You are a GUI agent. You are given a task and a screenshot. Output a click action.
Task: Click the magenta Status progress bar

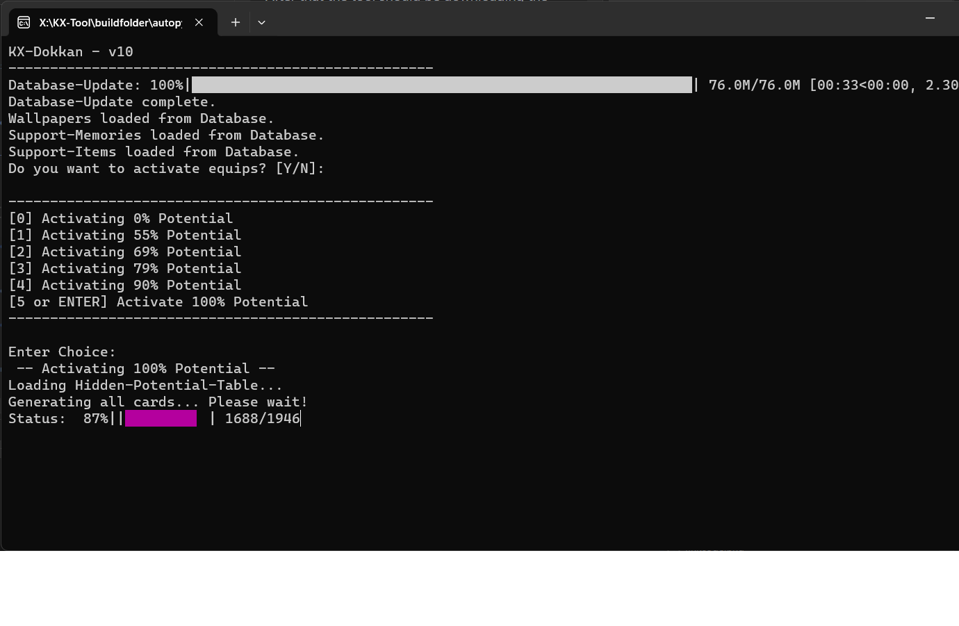tap(161, 418)
